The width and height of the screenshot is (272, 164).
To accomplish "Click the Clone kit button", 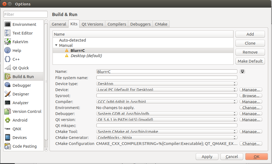I will tap(250, 43).
